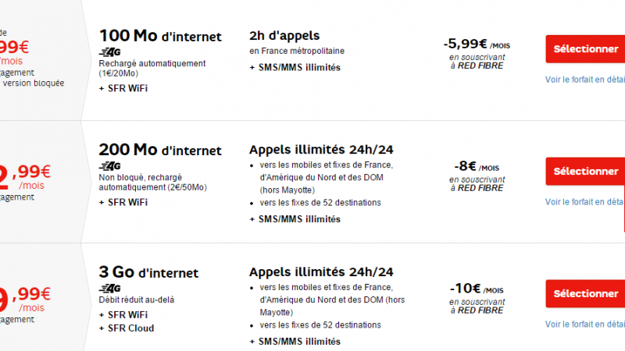Click the '2h d'appels' title
This screenshot has width=625, height=351.
coord(284,36)
